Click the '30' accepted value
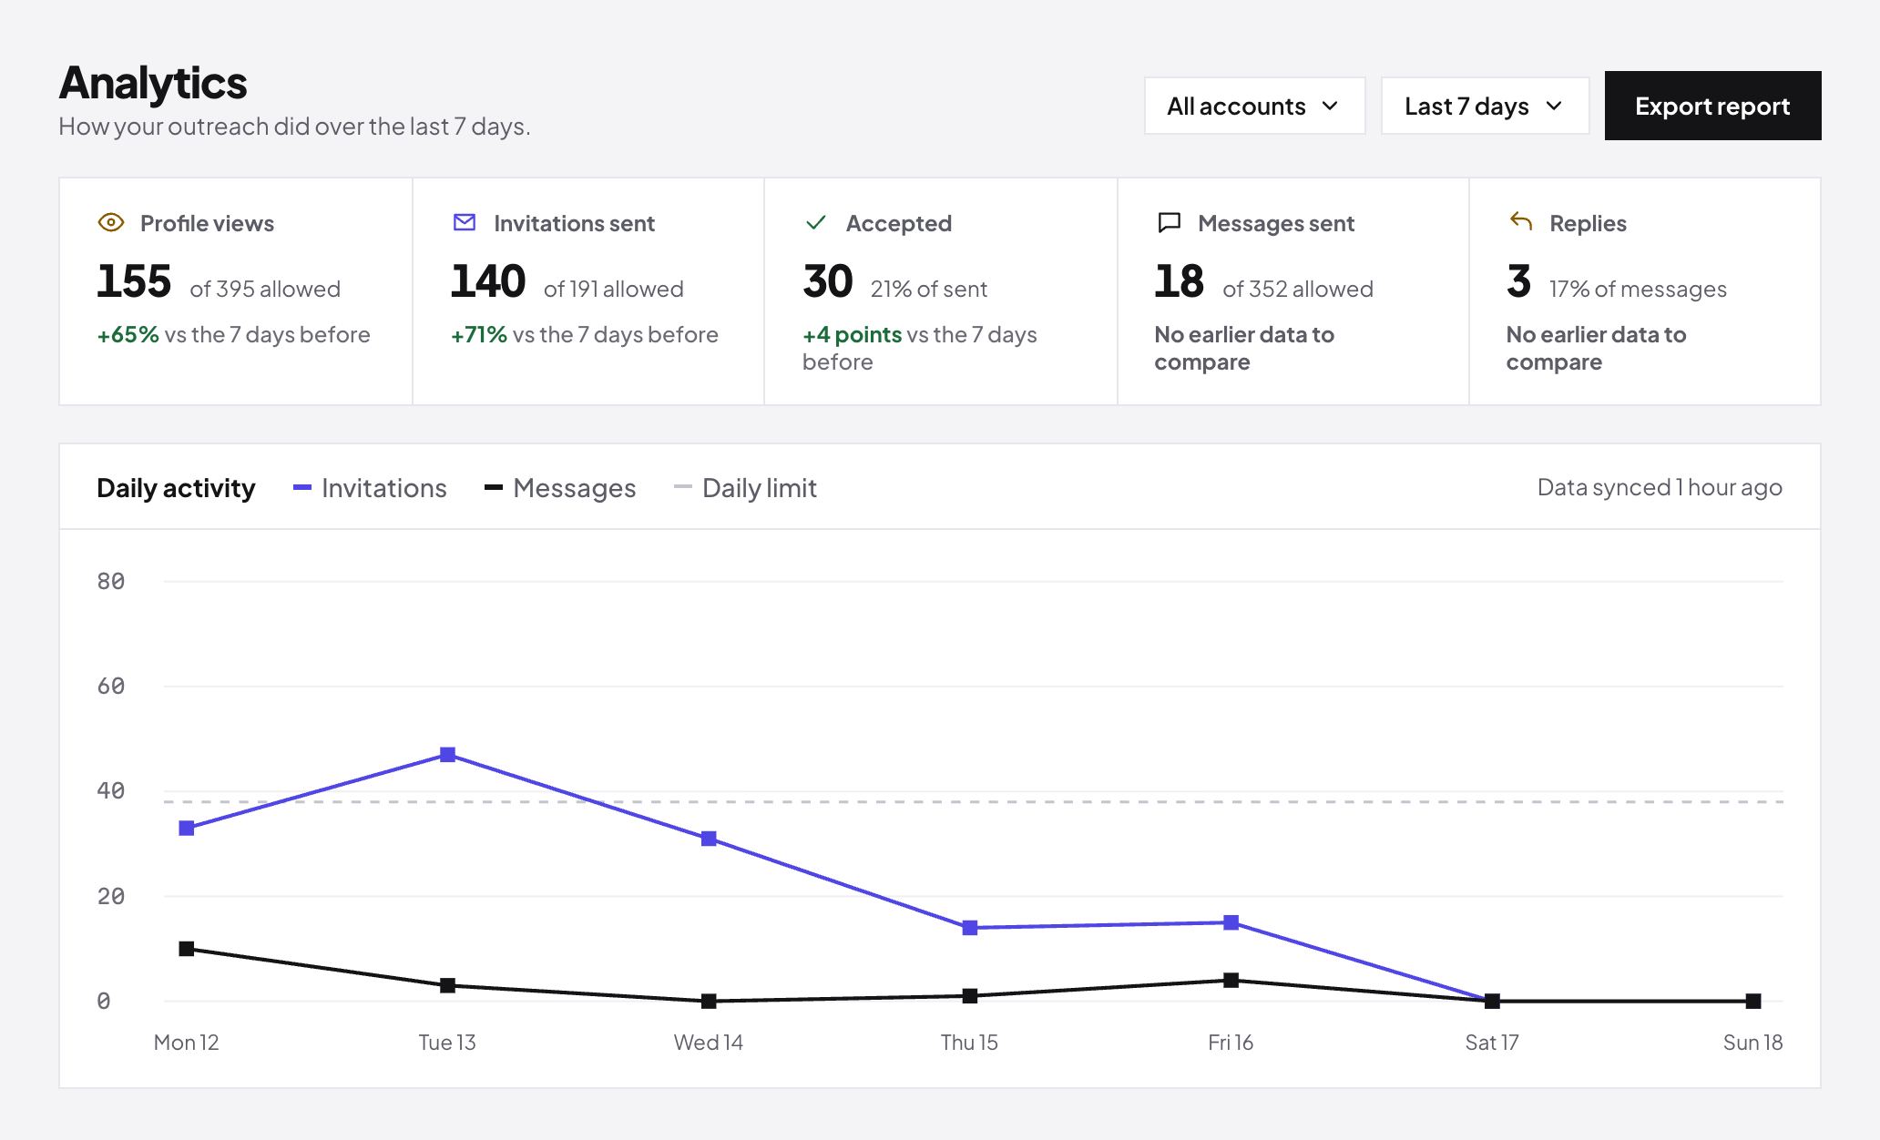This screenshot has height=1140, width=1880. (827, 281)
